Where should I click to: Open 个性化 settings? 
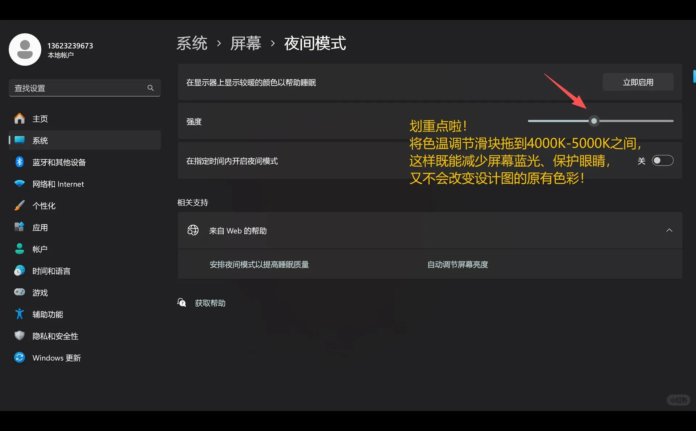click(x=44, y=206)
